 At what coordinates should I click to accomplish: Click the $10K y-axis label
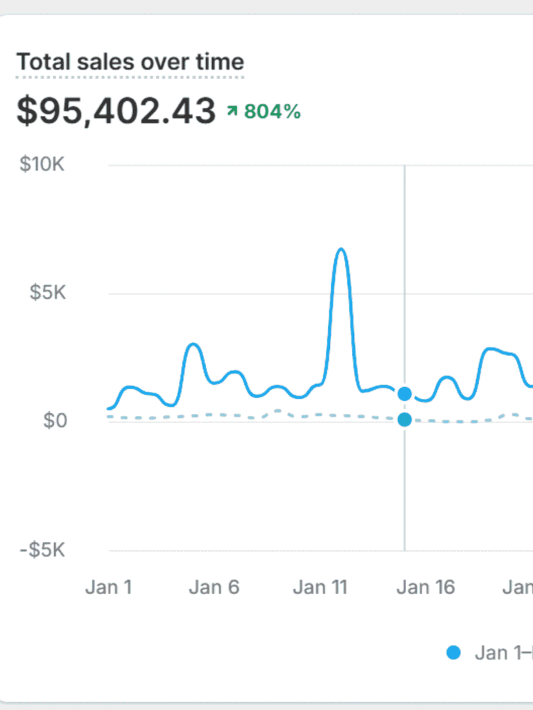pos(42,165)
